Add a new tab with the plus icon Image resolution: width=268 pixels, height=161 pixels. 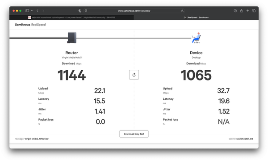(x=247, y=11)
